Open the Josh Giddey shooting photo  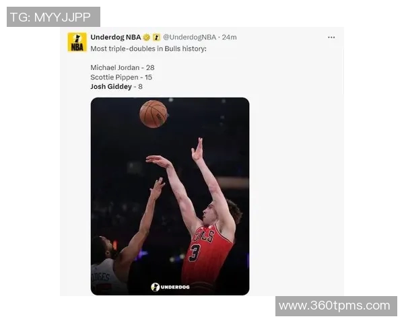[170, 196]
